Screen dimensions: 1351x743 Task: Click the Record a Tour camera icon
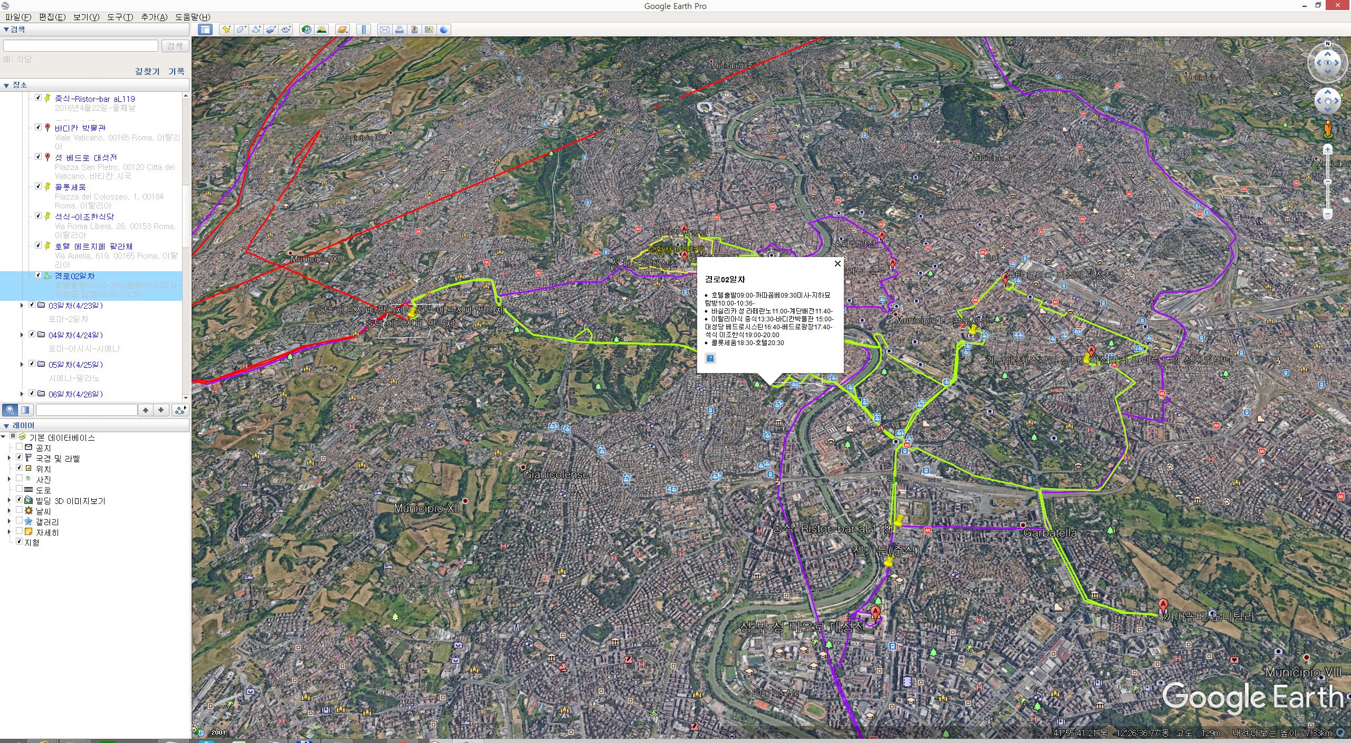[286, 30]
